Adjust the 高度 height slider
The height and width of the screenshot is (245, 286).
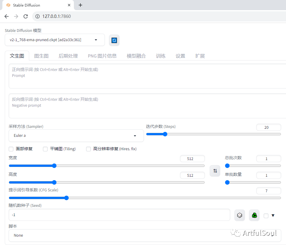(x=107, y=182)
